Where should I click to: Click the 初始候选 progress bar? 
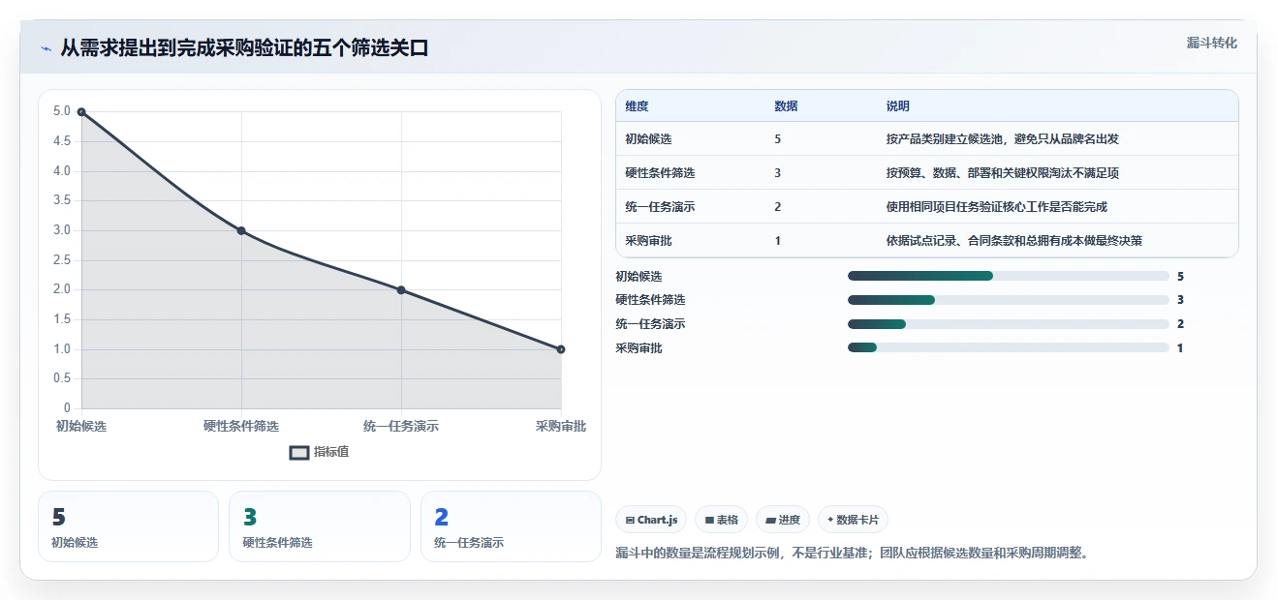tap(1008, 276)
